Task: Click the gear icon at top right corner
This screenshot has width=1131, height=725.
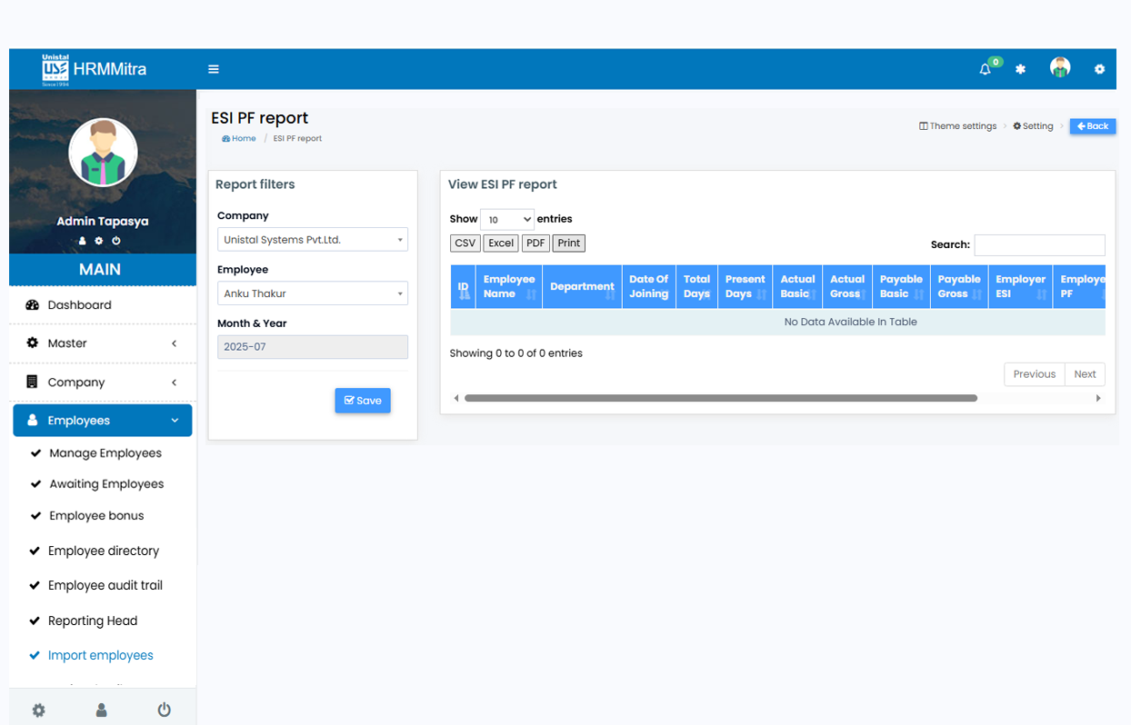Action: click(1099, 69)
